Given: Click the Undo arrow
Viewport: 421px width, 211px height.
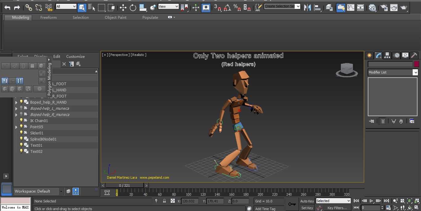Looking at the screenshot, I should tap(7, 8).
